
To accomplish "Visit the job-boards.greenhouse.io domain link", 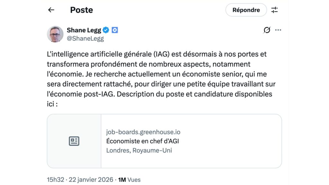I will [143, 132].
